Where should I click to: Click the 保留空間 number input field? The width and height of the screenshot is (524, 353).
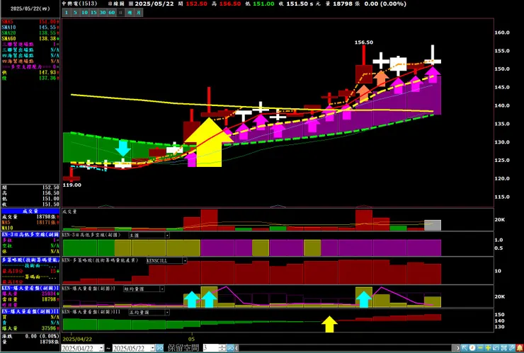[x=211, y=348]
